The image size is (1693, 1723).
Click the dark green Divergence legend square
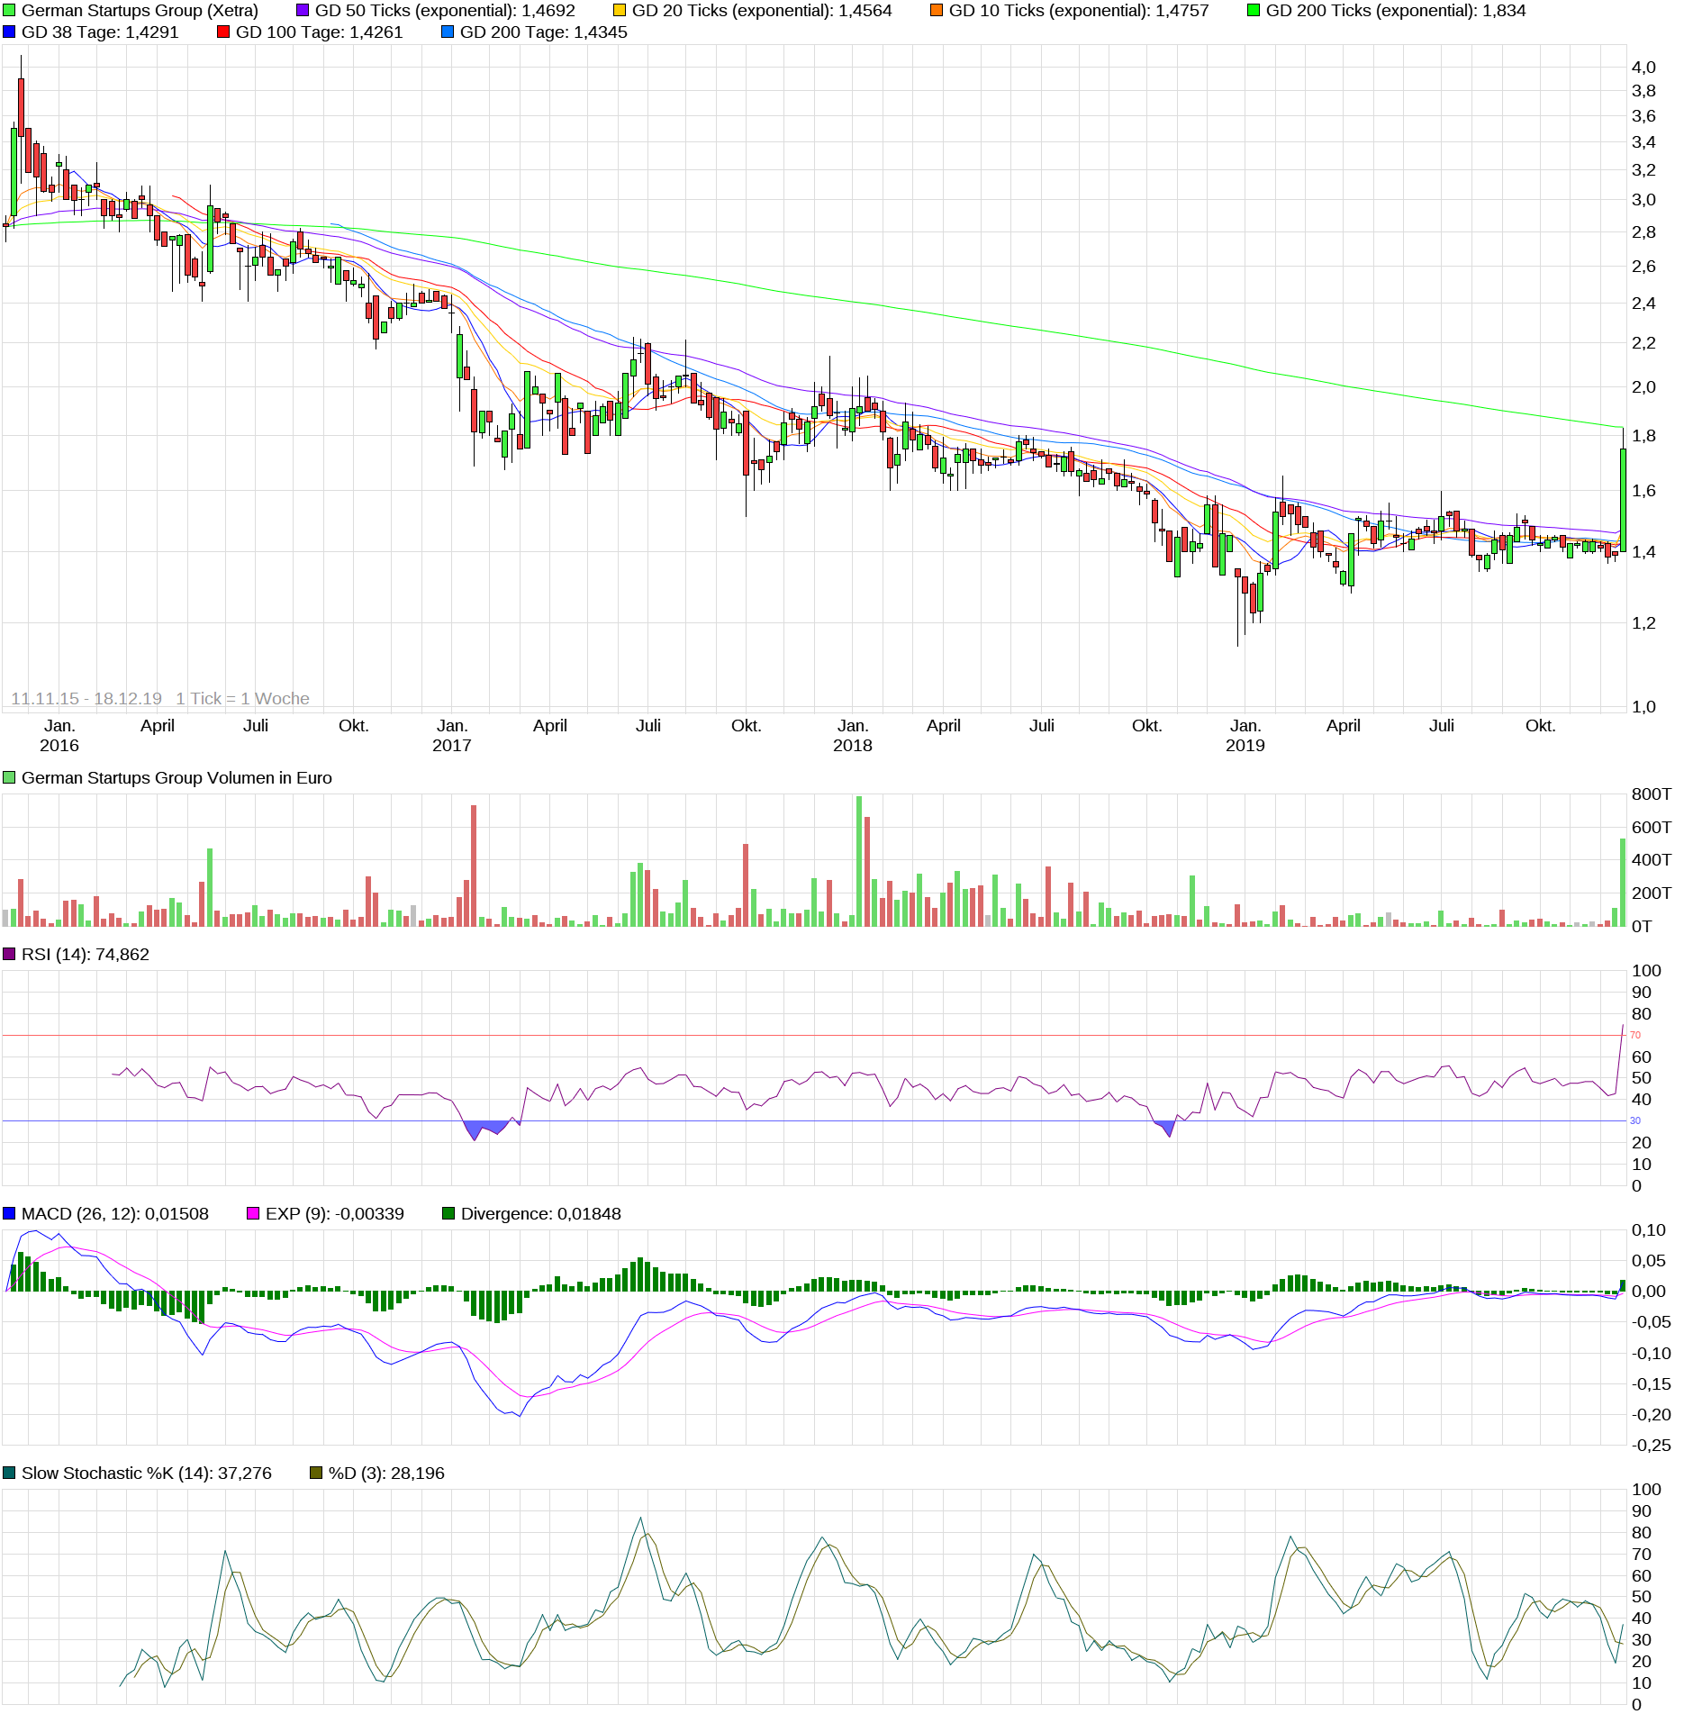(x=448, y=1214)
